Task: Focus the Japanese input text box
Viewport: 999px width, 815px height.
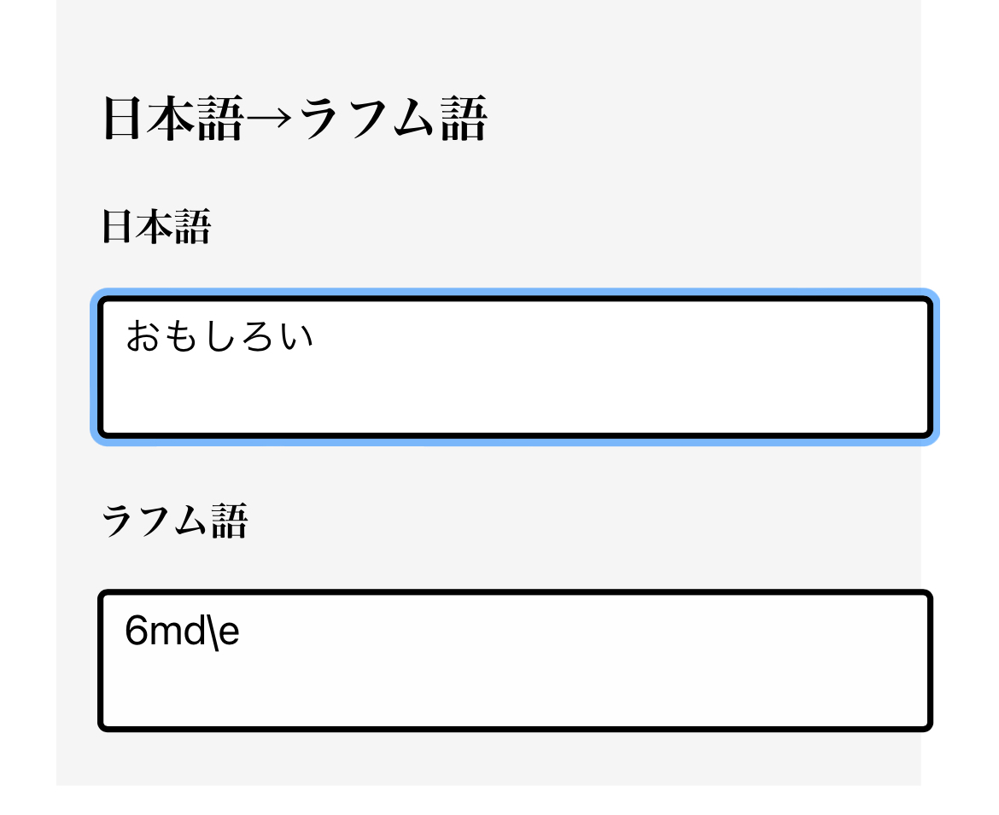Action: (514, 367)
